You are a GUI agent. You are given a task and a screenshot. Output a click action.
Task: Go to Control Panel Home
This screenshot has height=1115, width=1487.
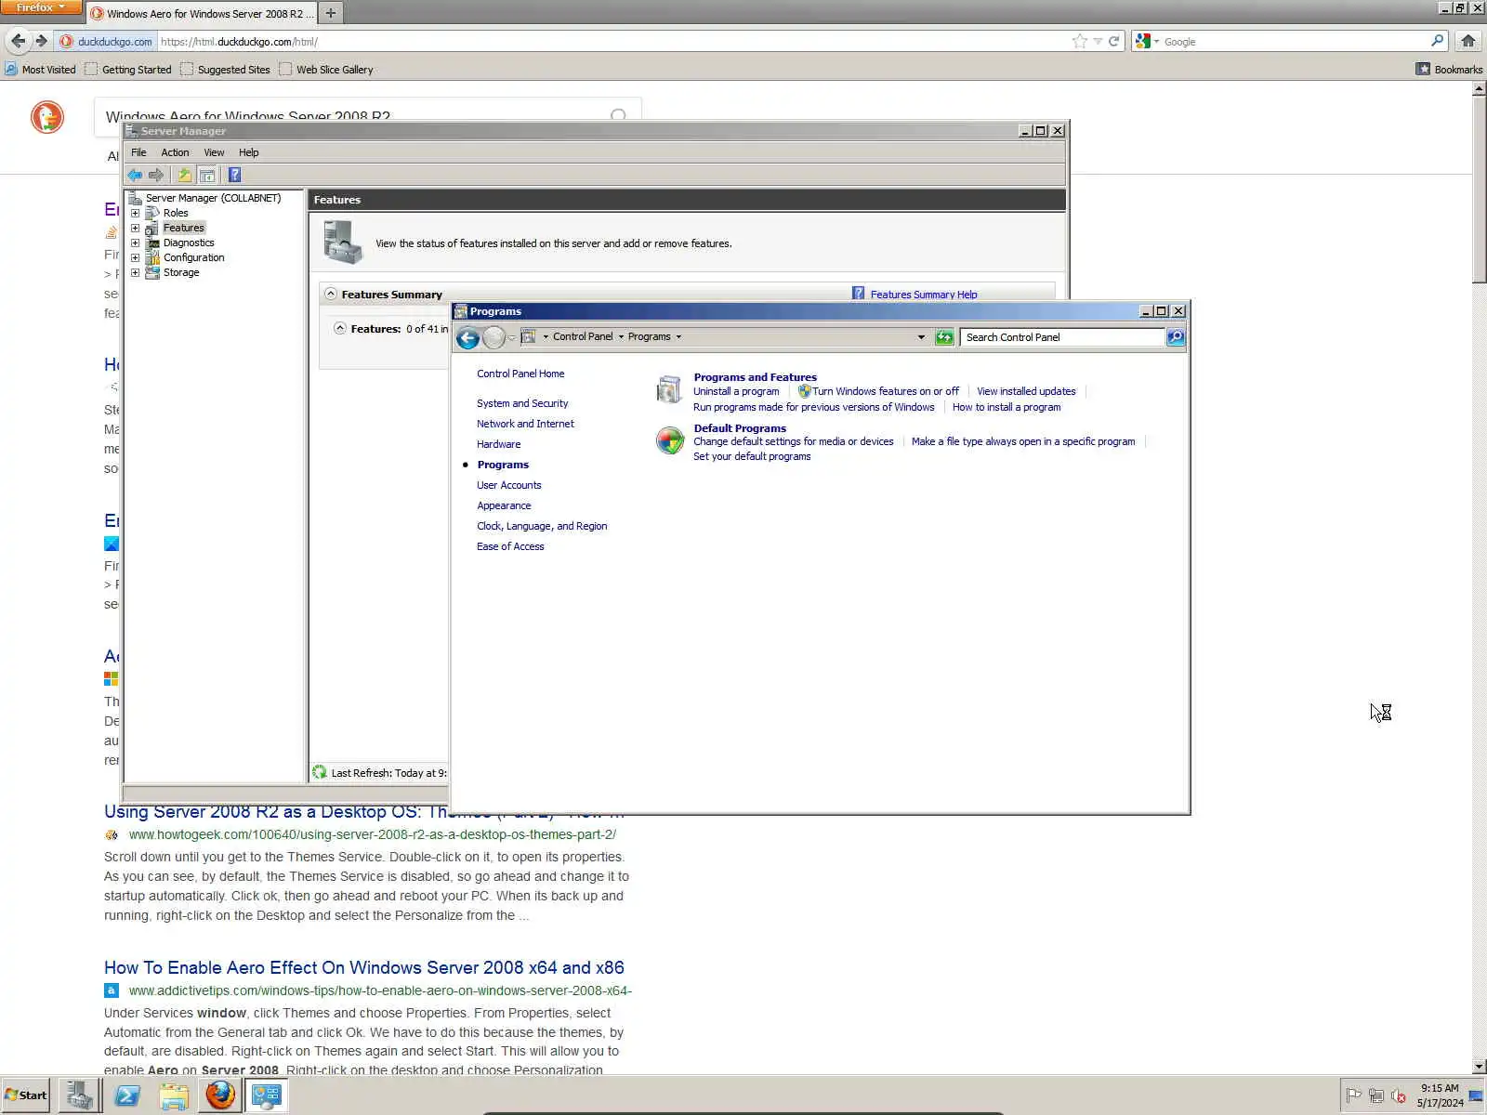pos(520,374)
